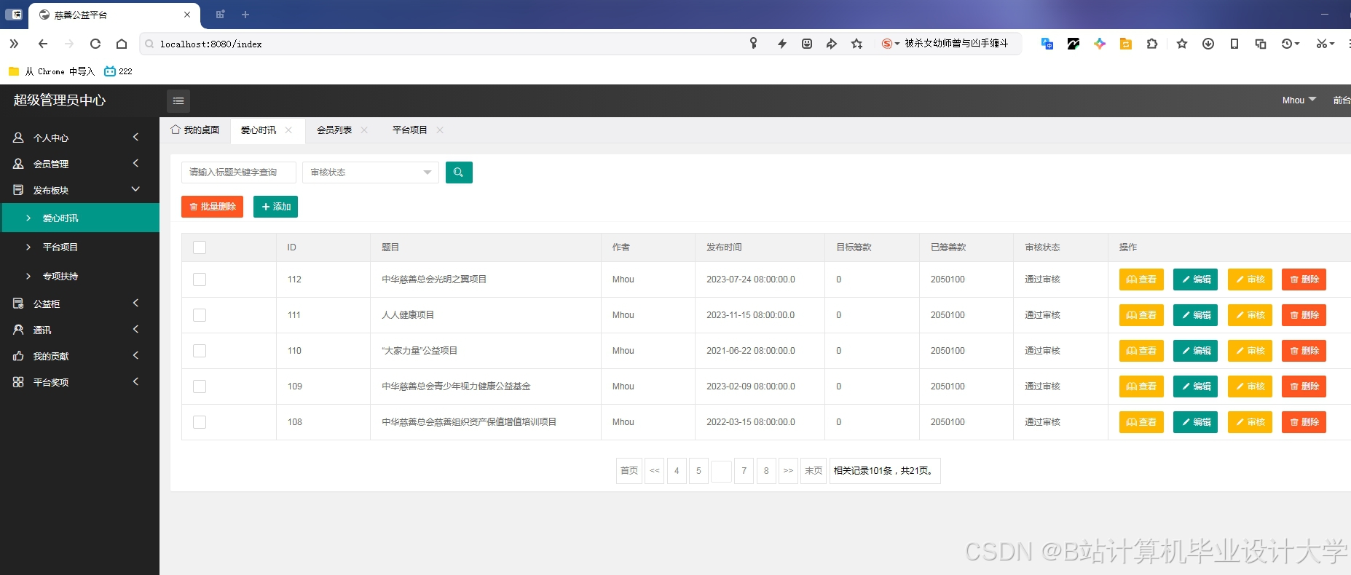Go to page 7 in pagination
This screenshot has width=1351, height=575.
tap(744, 471)
